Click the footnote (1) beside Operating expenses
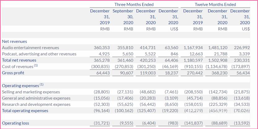This screenshot has height=129, width=258. (42, 85)
